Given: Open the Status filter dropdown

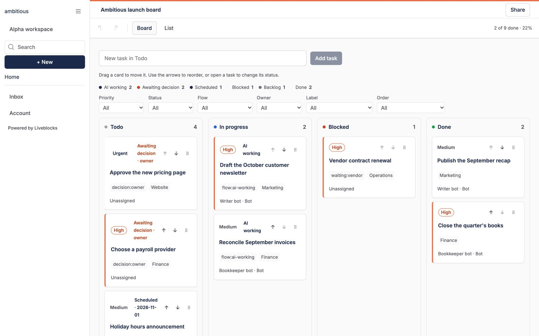Looking at the screenshot, I should click(x=171, y=108).
